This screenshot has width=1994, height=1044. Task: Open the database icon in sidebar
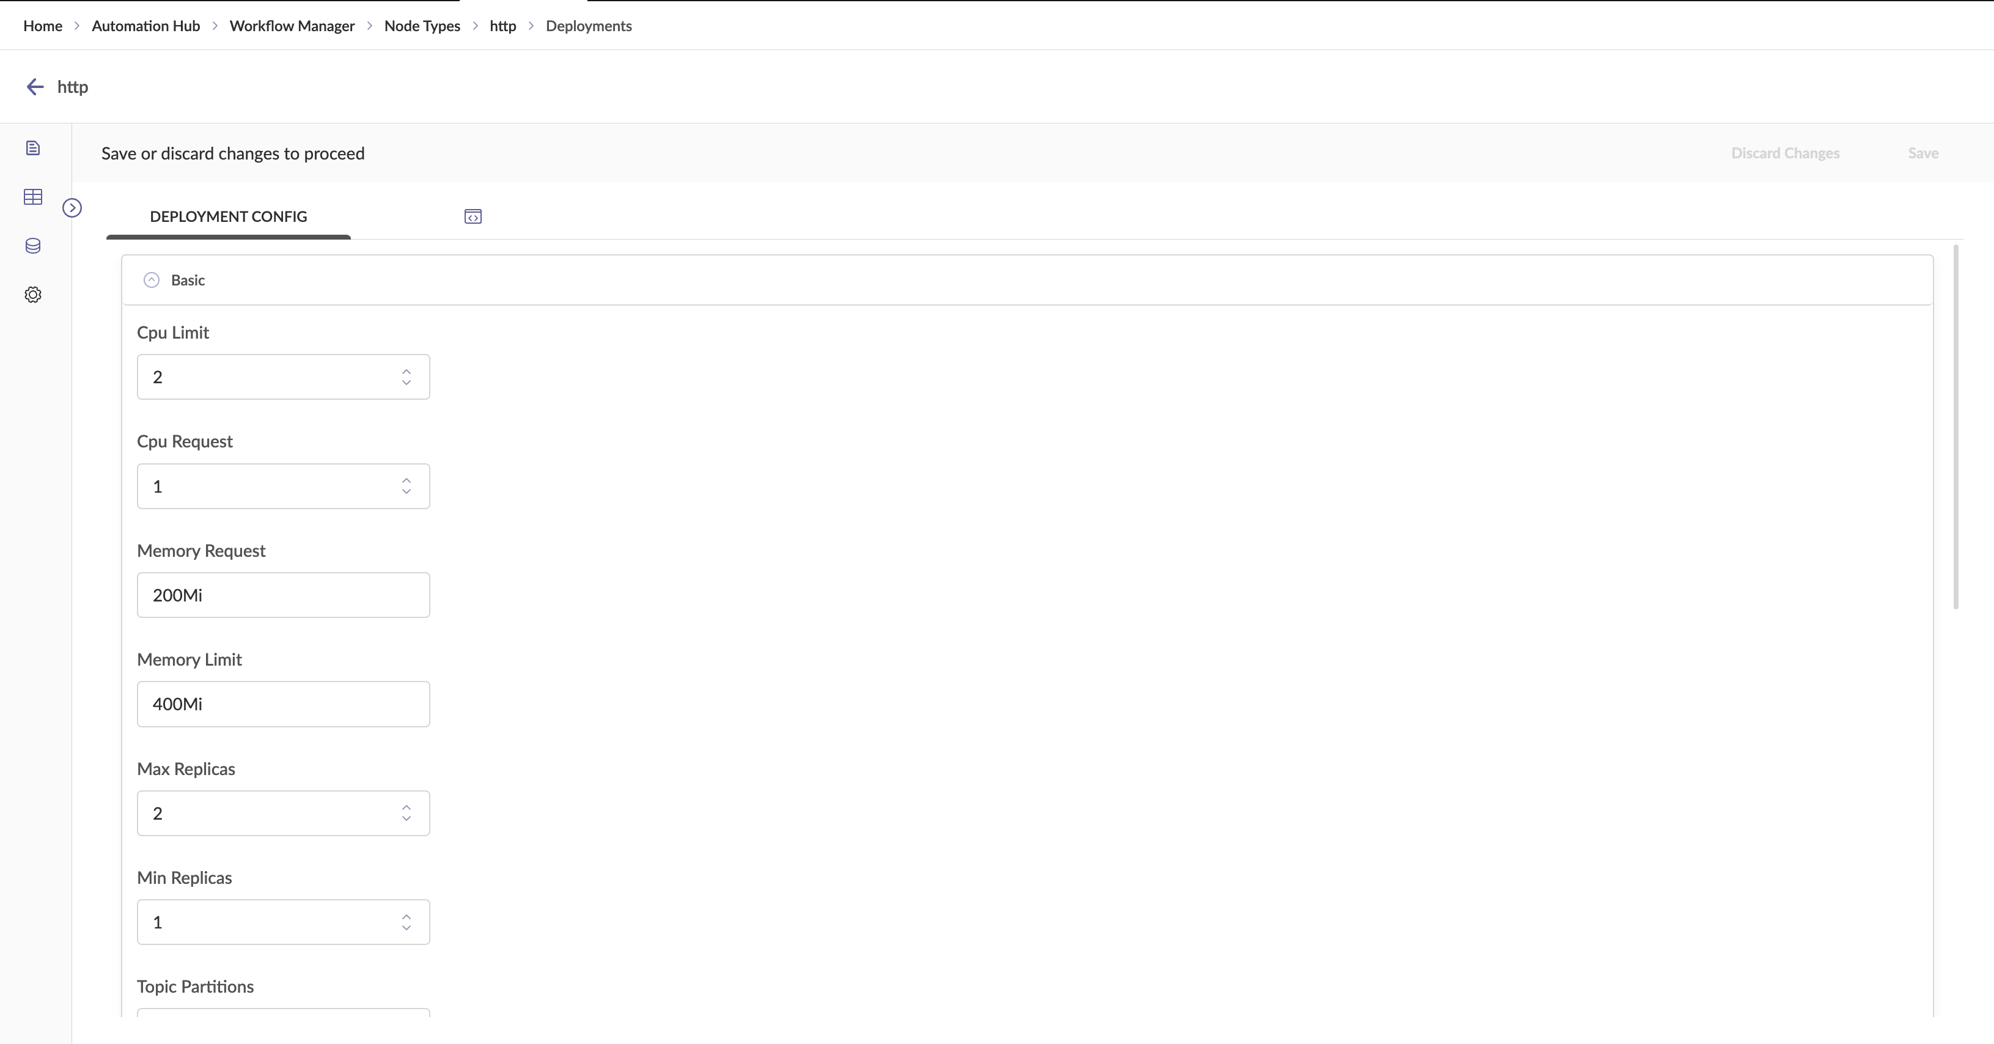tap(32, 246)
